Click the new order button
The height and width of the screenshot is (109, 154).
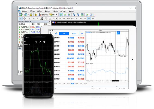[x=53, y=15]
